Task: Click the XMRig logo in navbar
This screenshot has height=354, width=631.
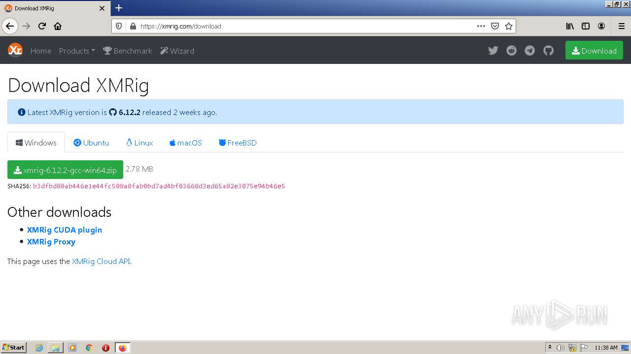Action: point(15,50)
